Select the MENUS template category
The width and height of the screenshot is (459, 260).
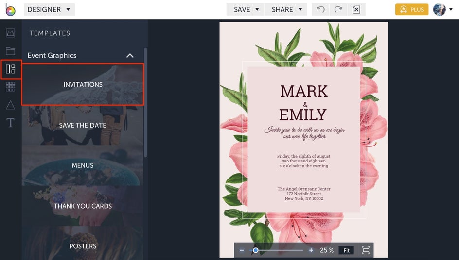tap(83, 165)
